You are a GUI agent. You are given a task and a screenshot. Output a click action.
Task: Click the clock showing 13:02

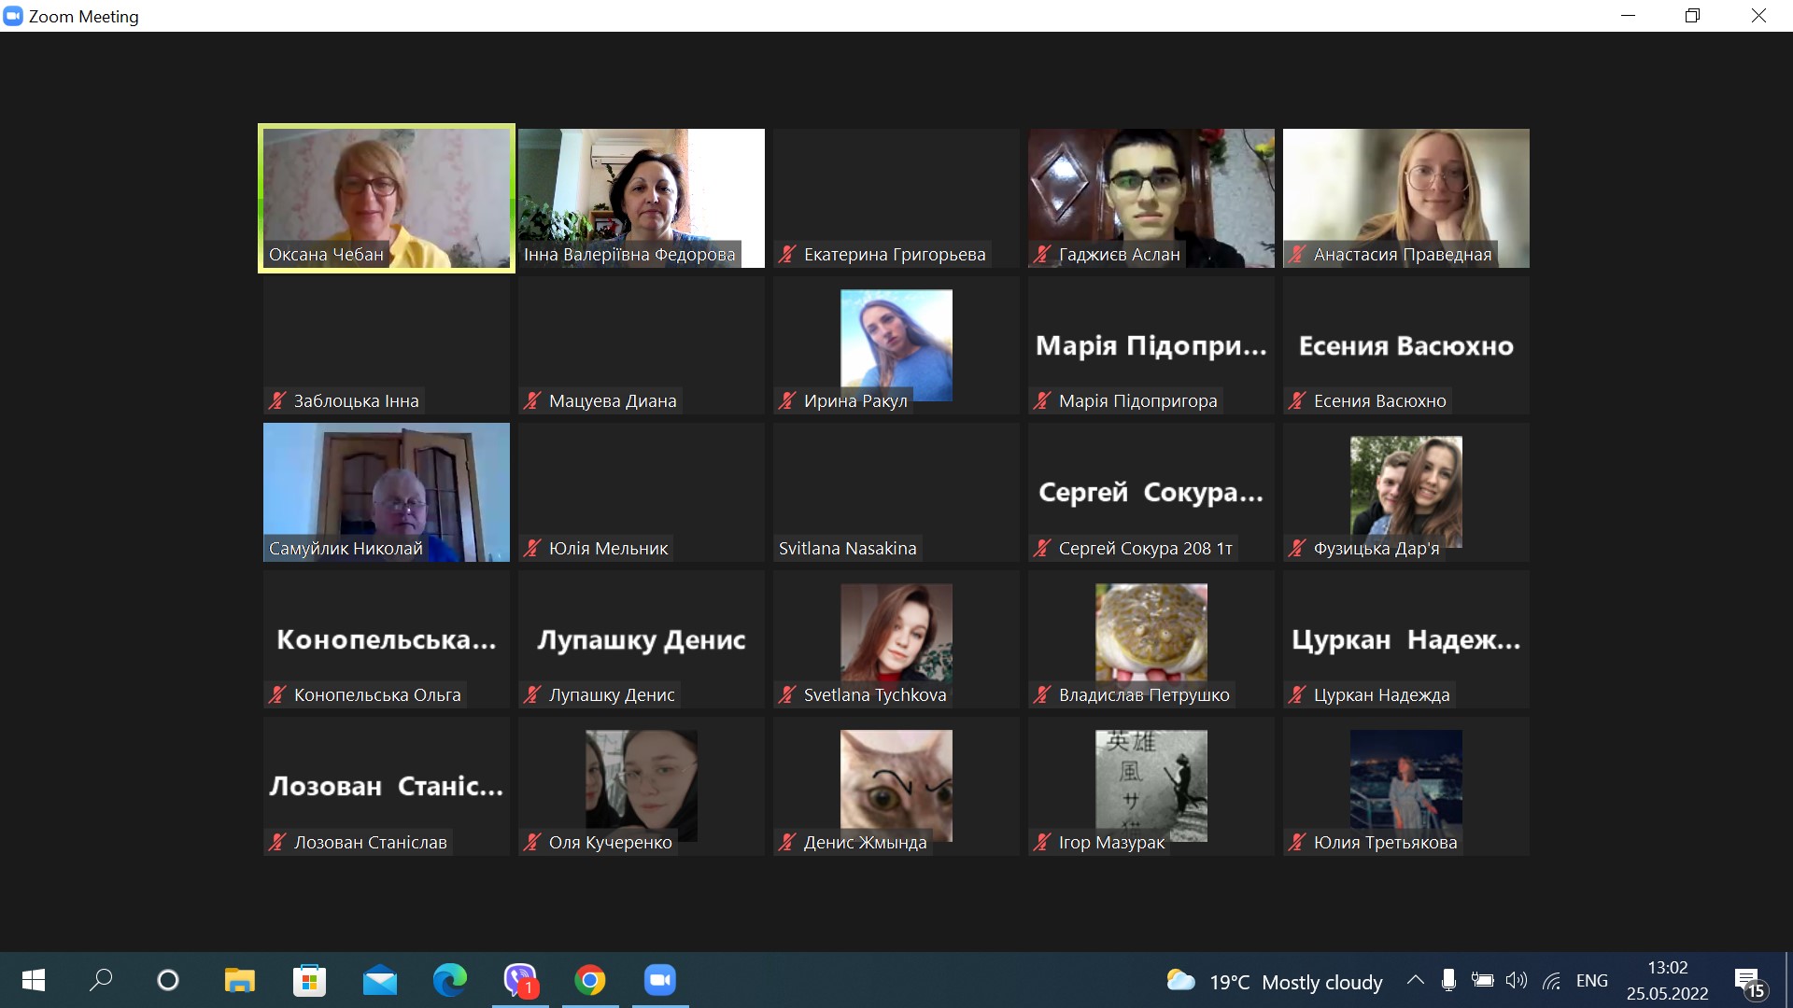tap(1667, 980)
